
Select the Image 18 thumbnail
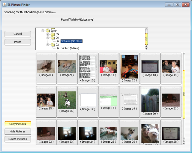point(108,102)
